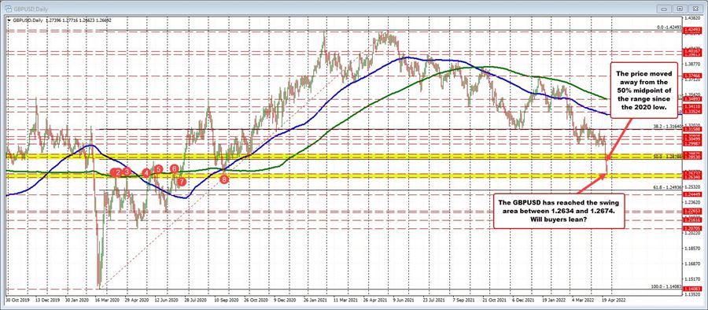Click the 16 Mar 2020 date label

[108, 299]
